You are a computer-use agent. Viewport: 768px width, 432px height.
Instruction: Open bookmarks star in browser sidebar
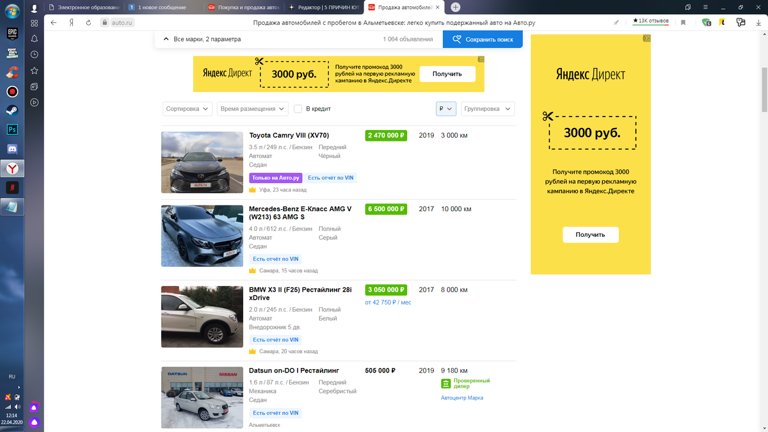(34, 70)
